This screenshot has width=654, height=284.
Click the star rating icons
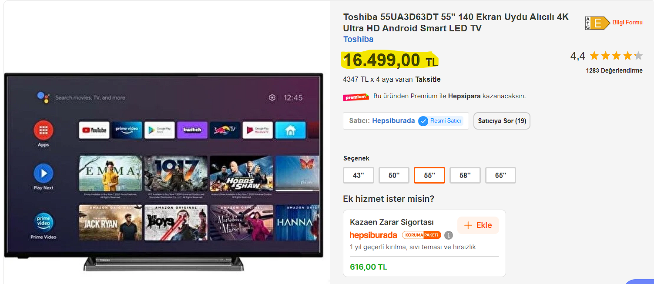point(616,56)
